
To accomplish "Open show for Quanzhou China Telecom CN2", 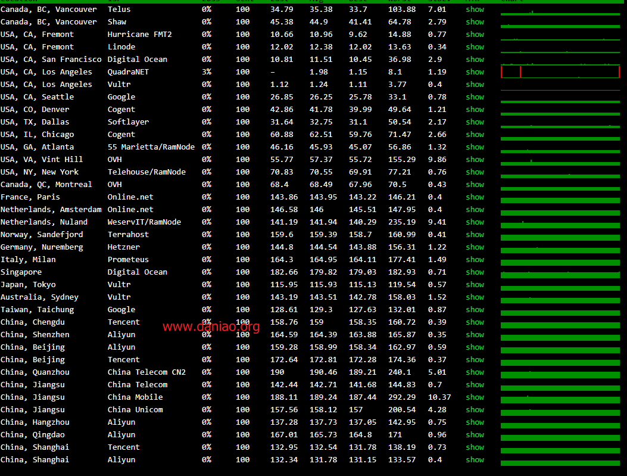I will pyautogui.click(x=475, y=372).
